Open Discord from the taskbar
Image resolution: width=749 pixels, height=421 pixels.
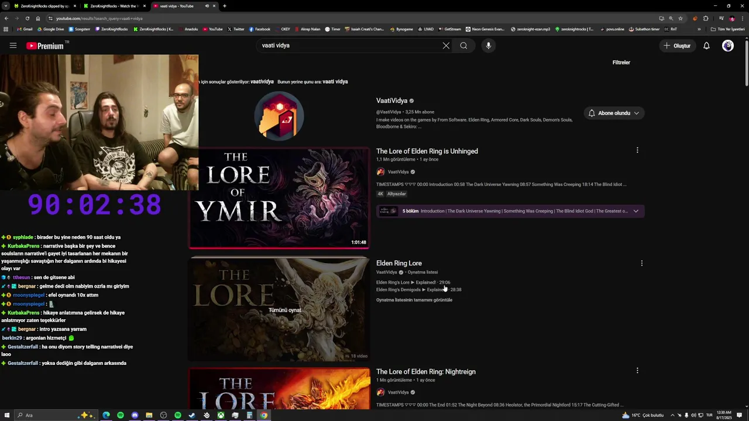[135, 415]
